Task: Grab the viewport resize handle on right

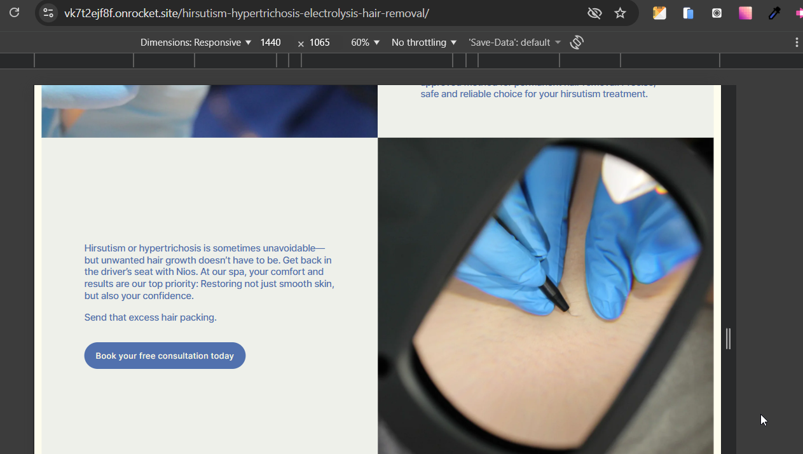Action: (x=728, y=338)
